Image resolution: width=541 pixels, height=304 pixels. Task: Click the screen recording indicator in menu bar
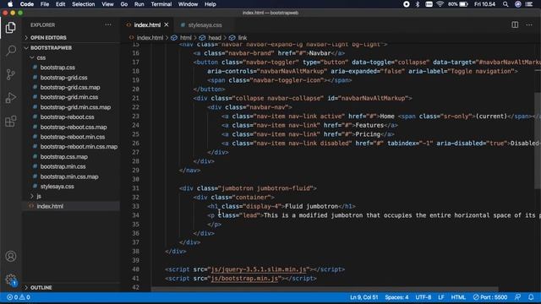coord(407,4)
